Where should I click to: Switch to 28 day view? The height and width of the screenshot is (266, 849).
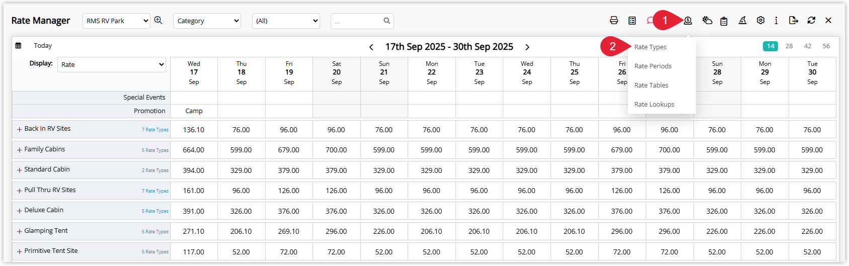tap(789, 46)
